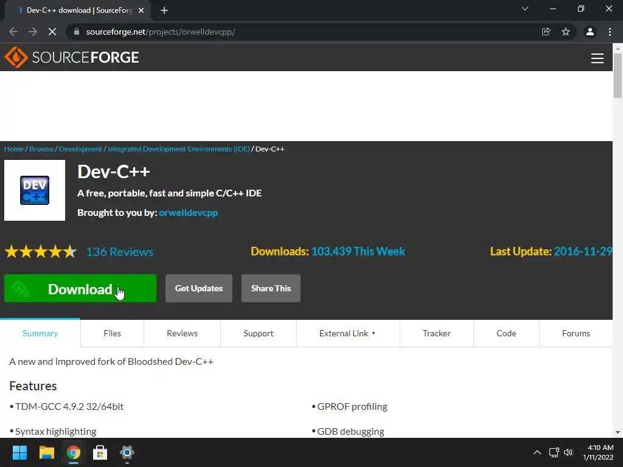Image resolution: width=623 pixels, height=467 pixels.
Task: Open the orwelldevcpp author link
Action: (189, 212)
